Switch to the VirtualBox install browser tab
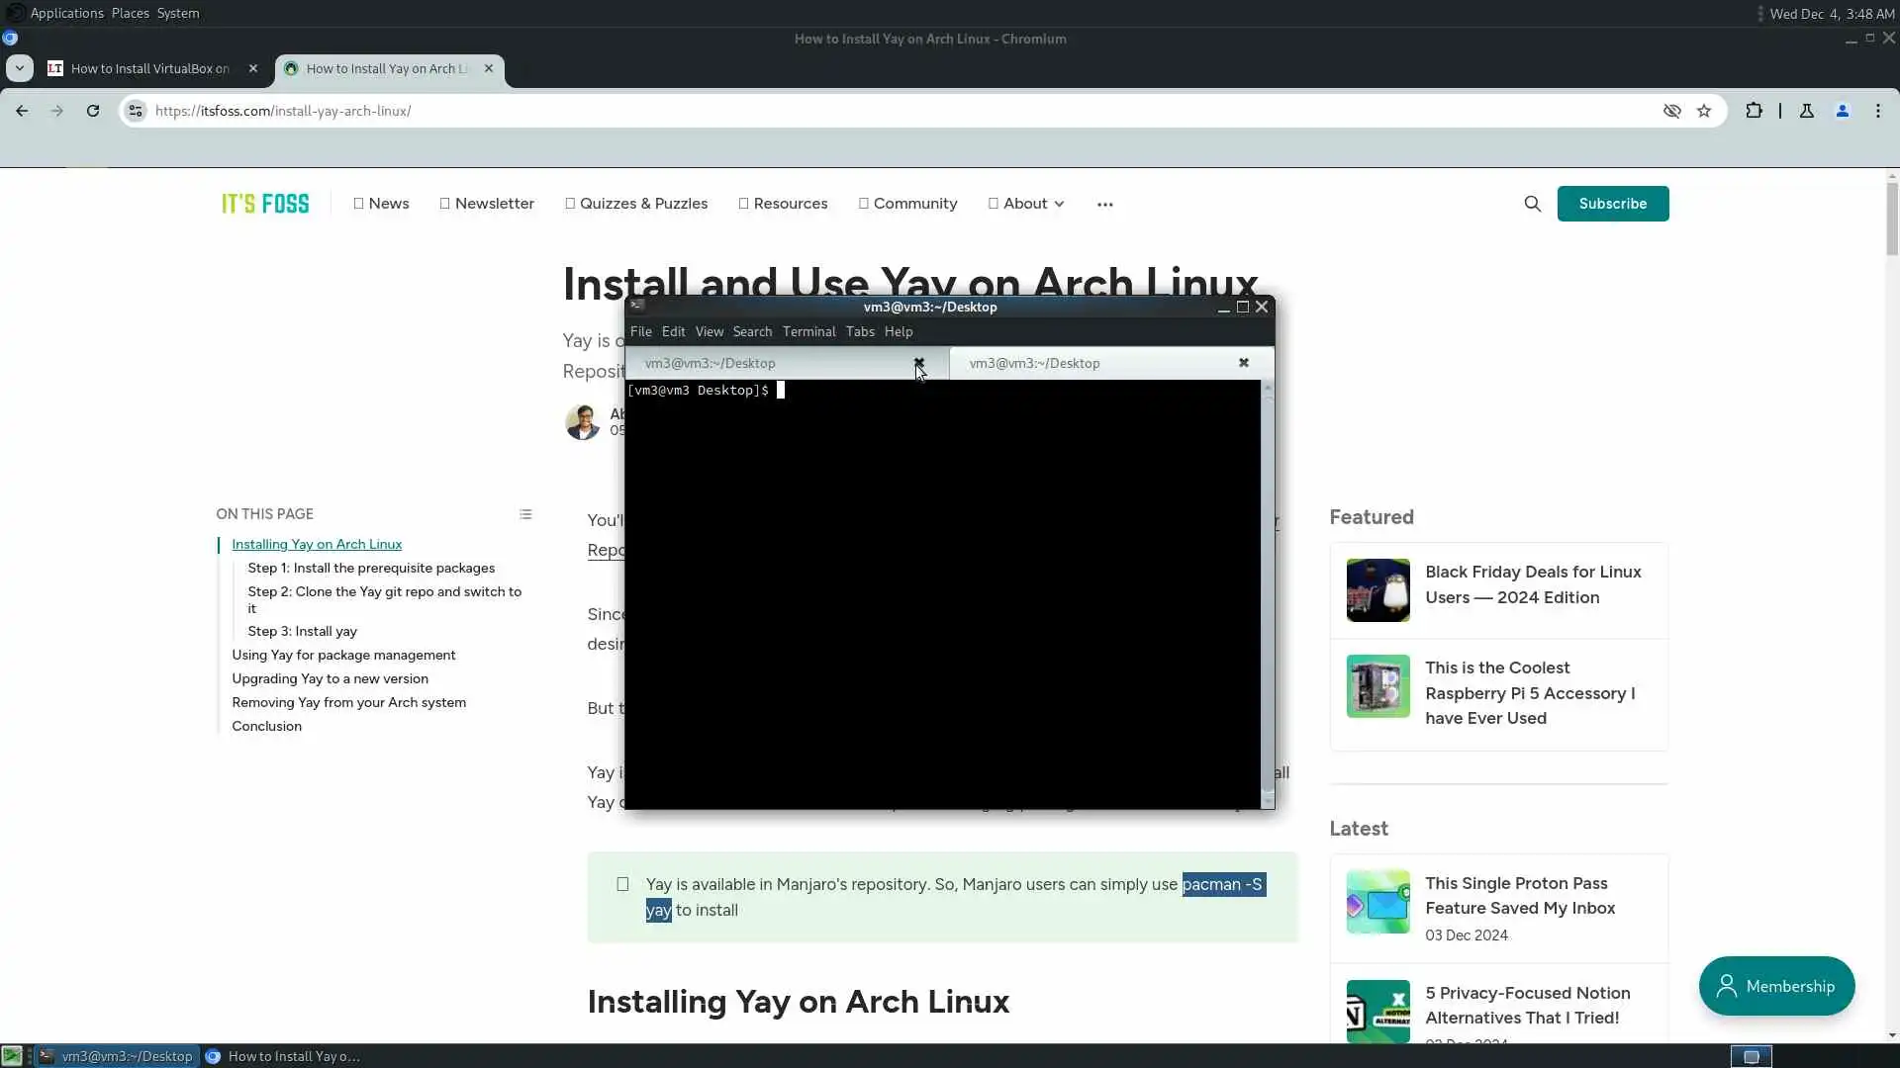 pyautogui.click(x=148, y=68)
